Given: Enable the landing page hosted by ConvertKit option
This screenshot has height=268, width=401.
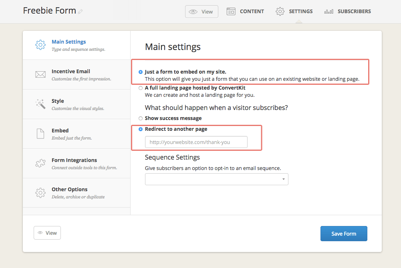Looking at the screenshot, I should click(x=141, y=88).
